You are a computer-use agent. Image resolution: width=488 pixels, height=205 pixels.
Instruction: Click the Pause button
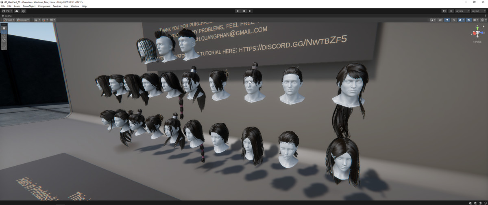coord(244,11)
